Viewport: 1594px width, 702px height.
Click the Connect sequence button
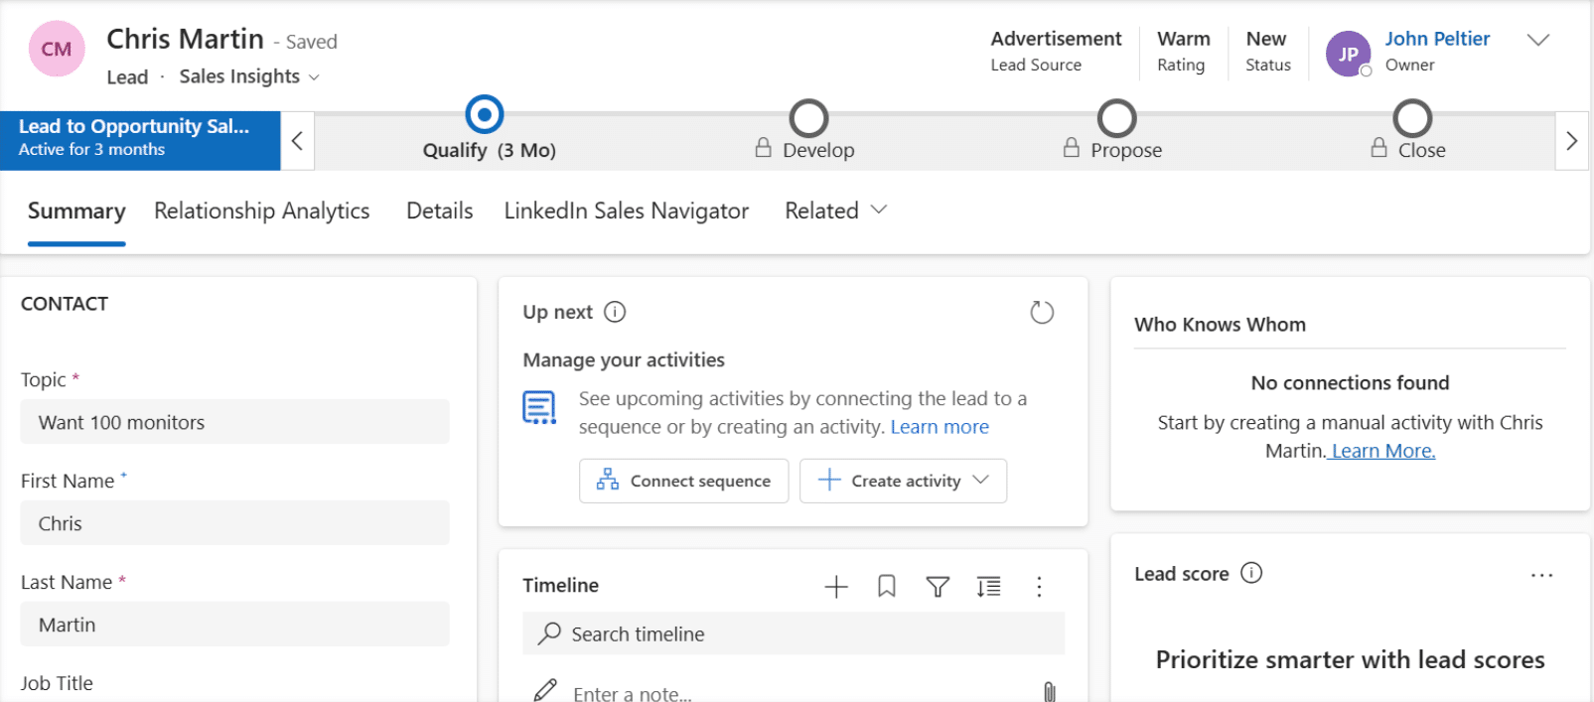[x=683, y=481]
